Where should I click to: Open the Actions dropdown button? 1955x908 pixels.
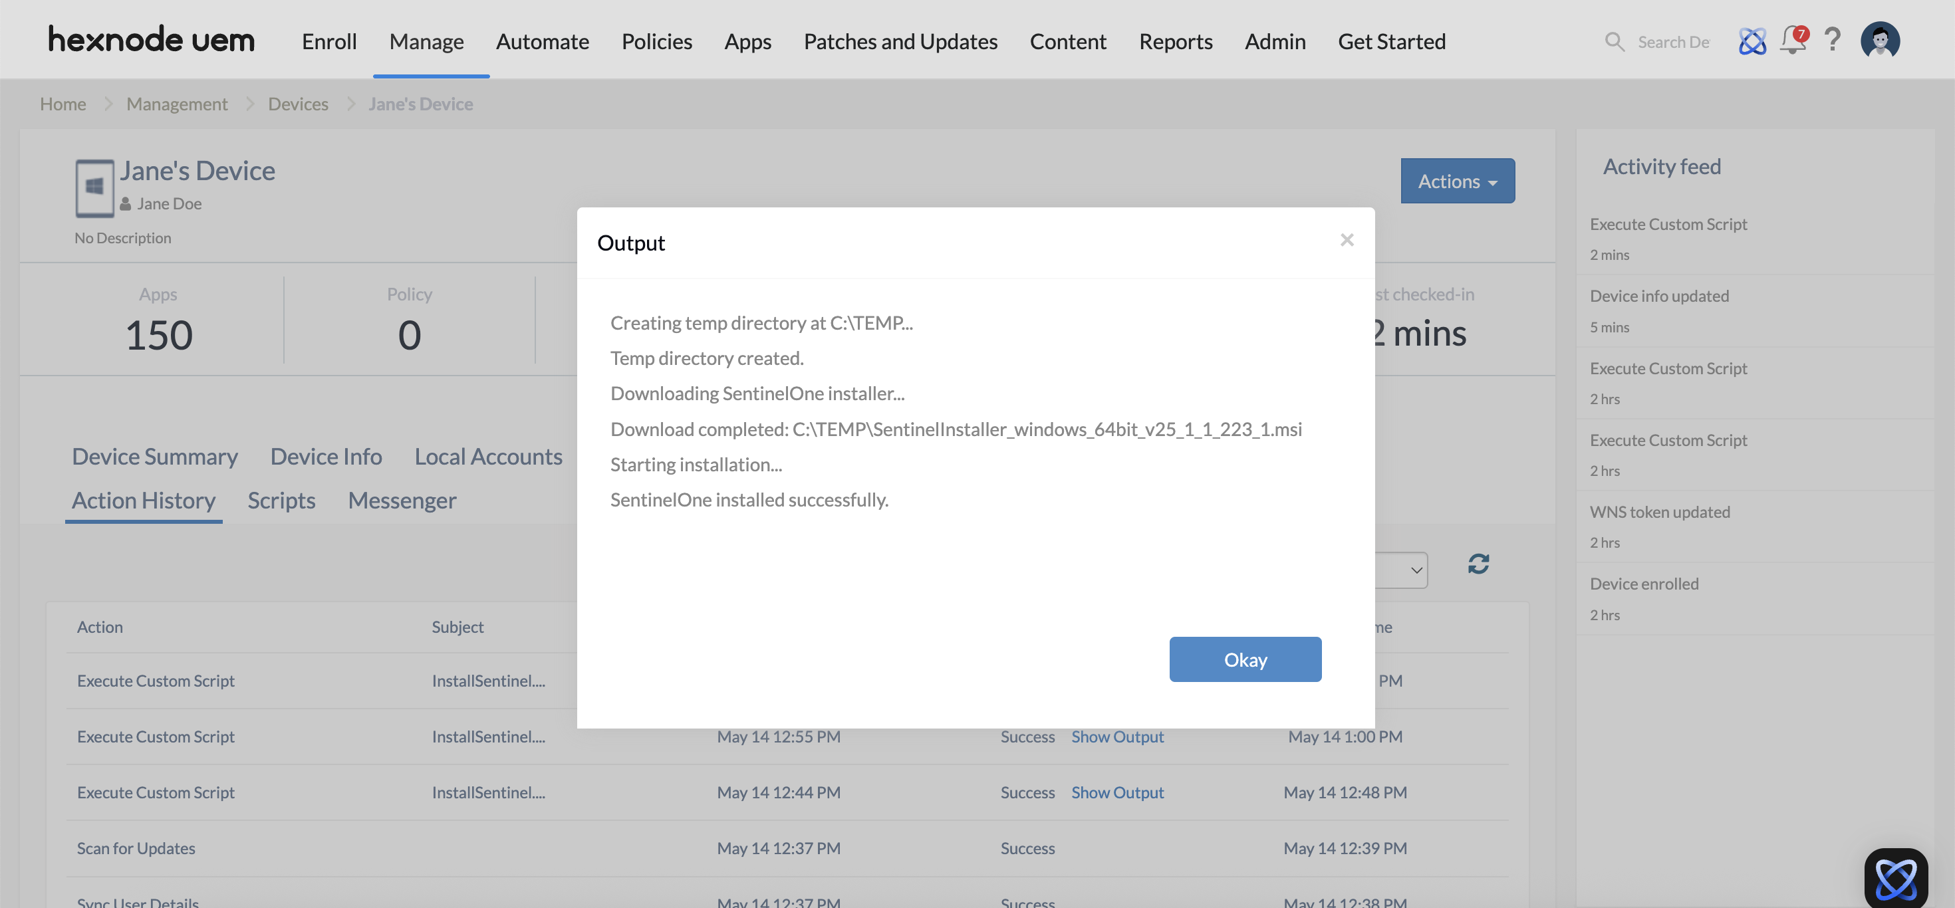1457,181
